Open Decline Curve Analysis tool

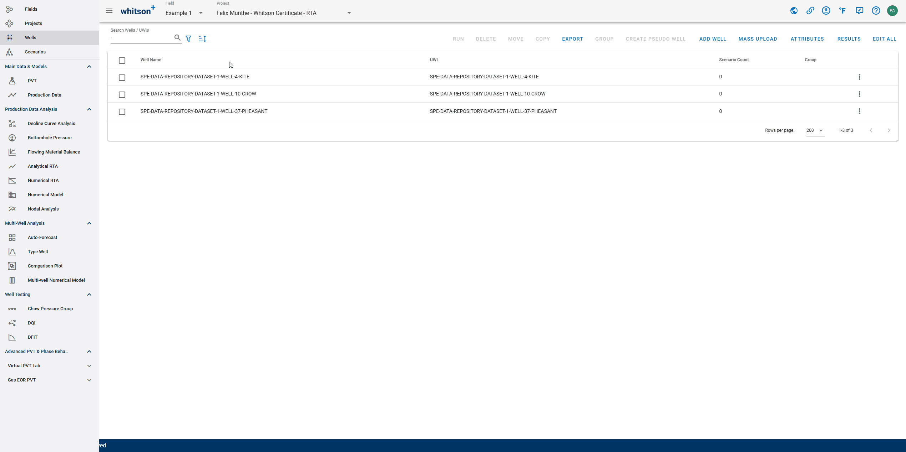click(51, 123)
